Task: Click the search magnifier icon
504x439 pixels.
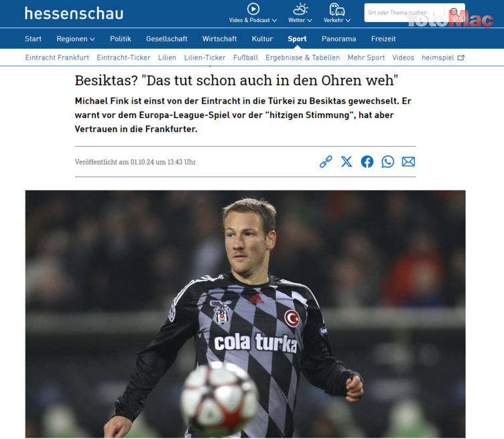Action: [454, 13]
